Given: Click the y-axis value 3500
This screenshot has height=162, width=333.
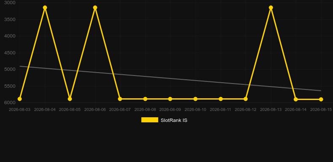Looking at the screenshot, I should [10, 19].
